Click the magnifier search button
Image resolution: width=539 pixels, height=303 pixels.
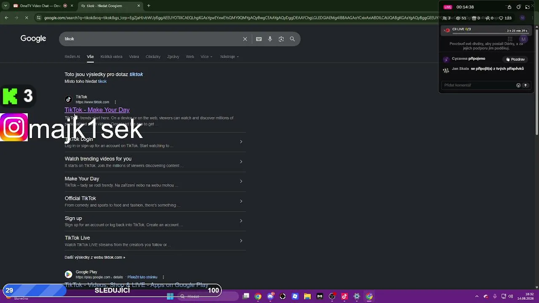[292, 39]
